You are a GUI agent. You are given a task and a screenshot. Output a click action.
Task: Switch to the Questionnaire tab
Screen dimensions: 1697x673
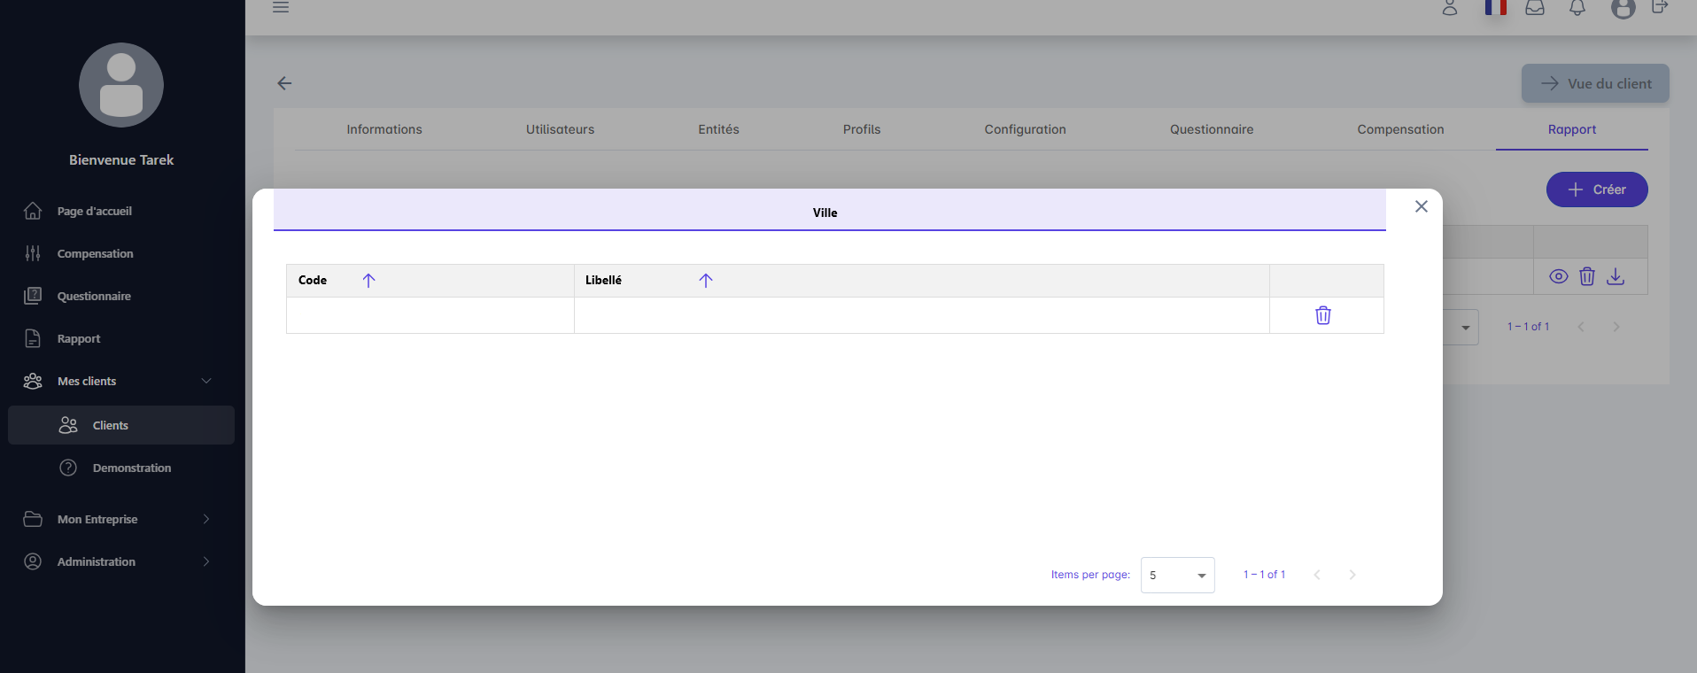pyautogui.click(x=1211, y=129)
